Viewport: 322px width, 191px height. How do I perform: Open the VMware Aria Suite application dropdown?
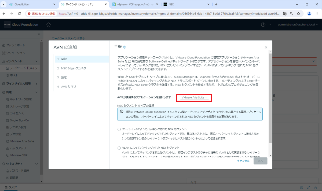pos(194,98)
